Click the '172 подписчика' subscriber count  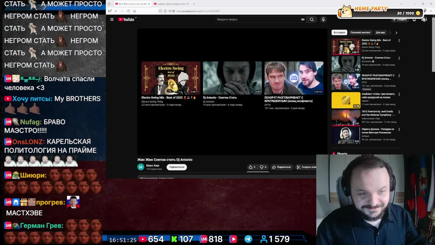[154, 169]
